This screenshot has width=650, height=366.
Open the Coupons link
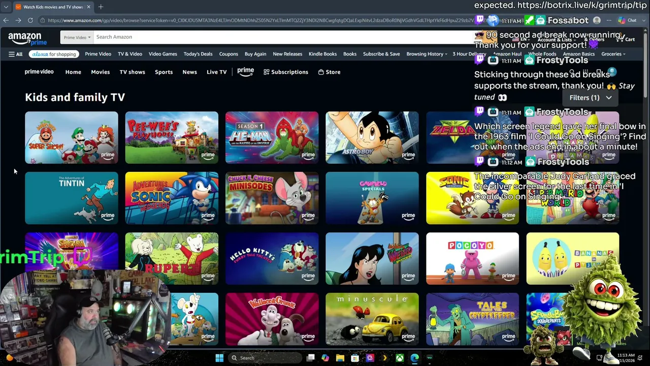coord(229,54)
